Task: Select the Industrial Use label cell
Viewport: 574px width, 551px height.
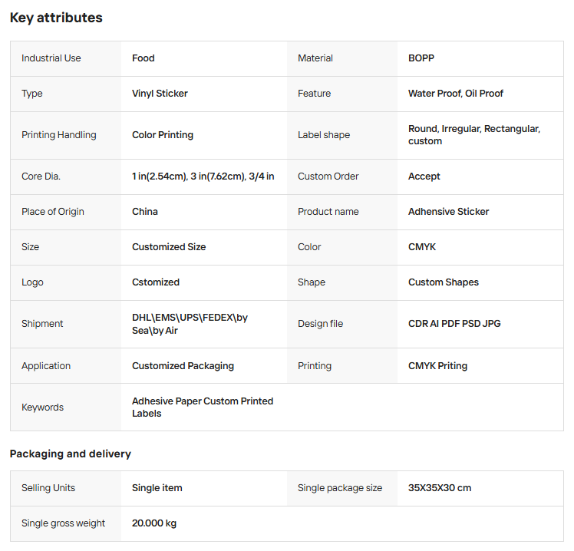Action: coord(51,58)
